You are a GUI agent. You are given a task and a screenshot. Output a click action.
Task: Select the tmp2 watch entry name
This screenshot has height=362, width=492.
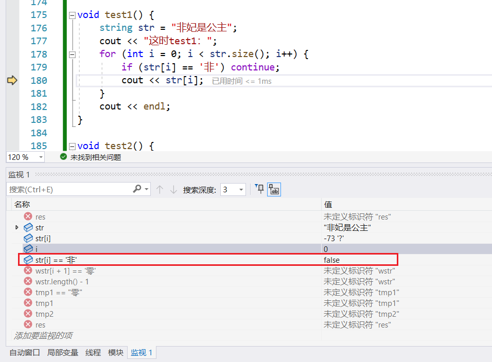coord(44,314)
